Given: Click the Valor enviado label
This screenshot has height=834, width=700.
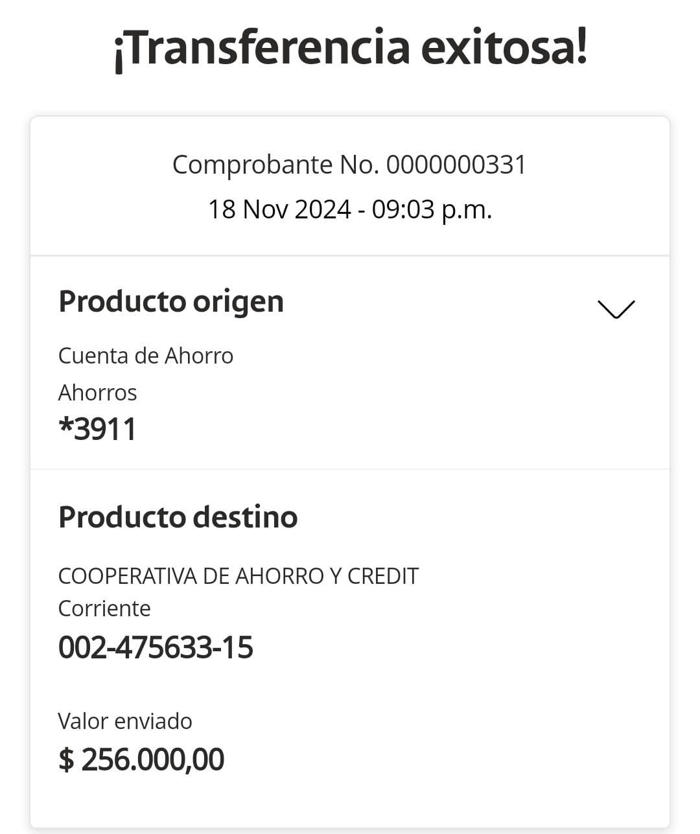Looking at the screenshot, I should 125,721.
